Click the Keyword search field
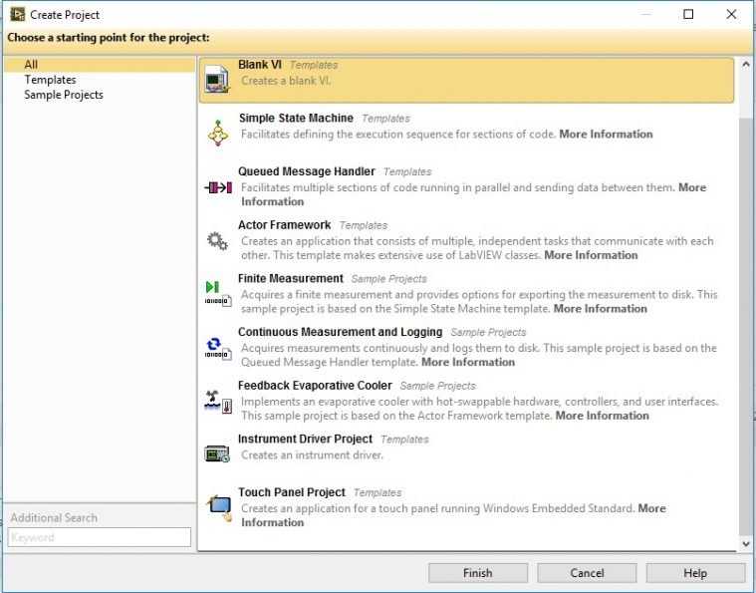The width and height of the screenshot is (756, 593). [x=99, y=537]
